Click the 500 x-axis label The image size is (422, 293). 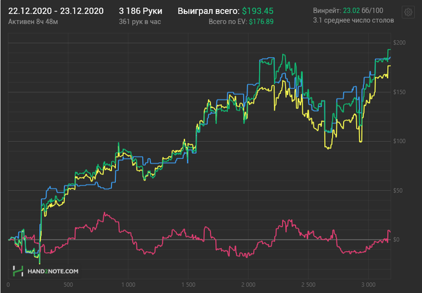pos(68,285)
